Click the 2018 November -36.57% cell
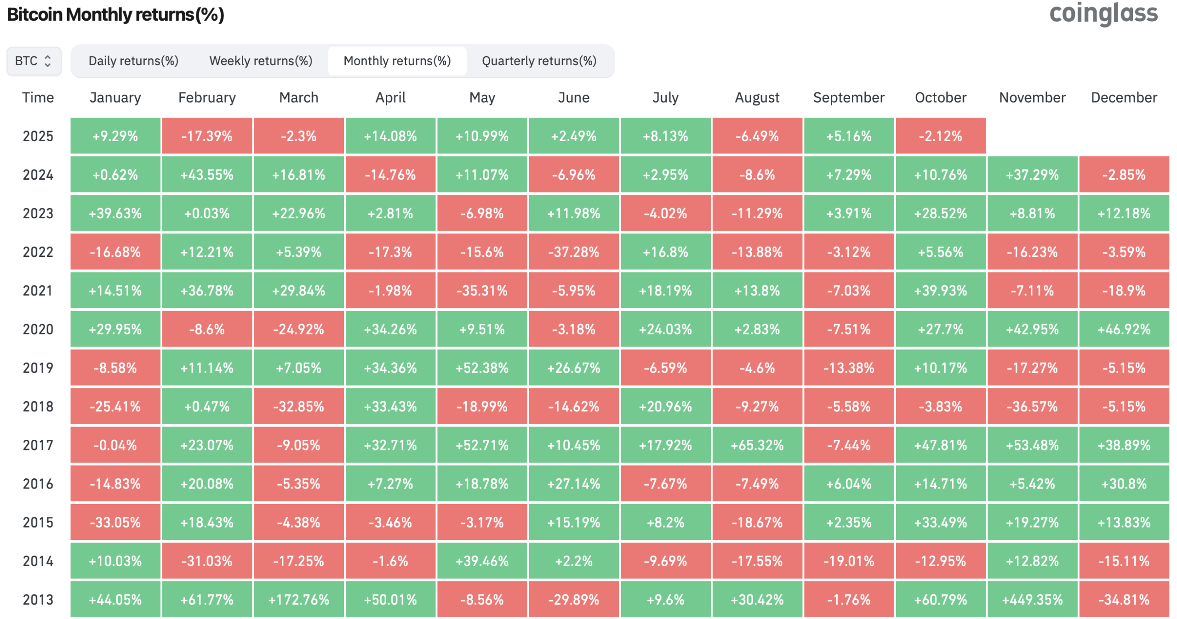 1032,406
